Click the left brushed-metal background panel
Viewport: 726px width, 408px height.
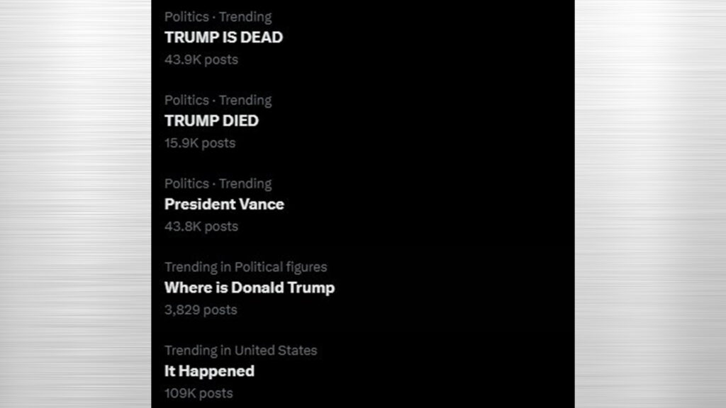click(75, 204)
